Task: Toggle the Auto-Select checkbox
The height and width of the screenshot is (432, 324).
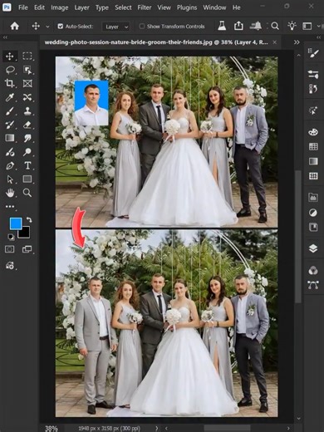Action: (x=61, y=27)
